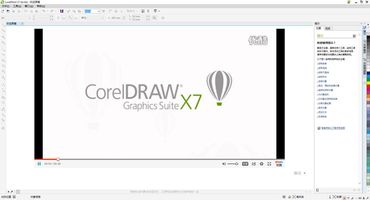Click the circled plus quick customize icon

[163, 18]
